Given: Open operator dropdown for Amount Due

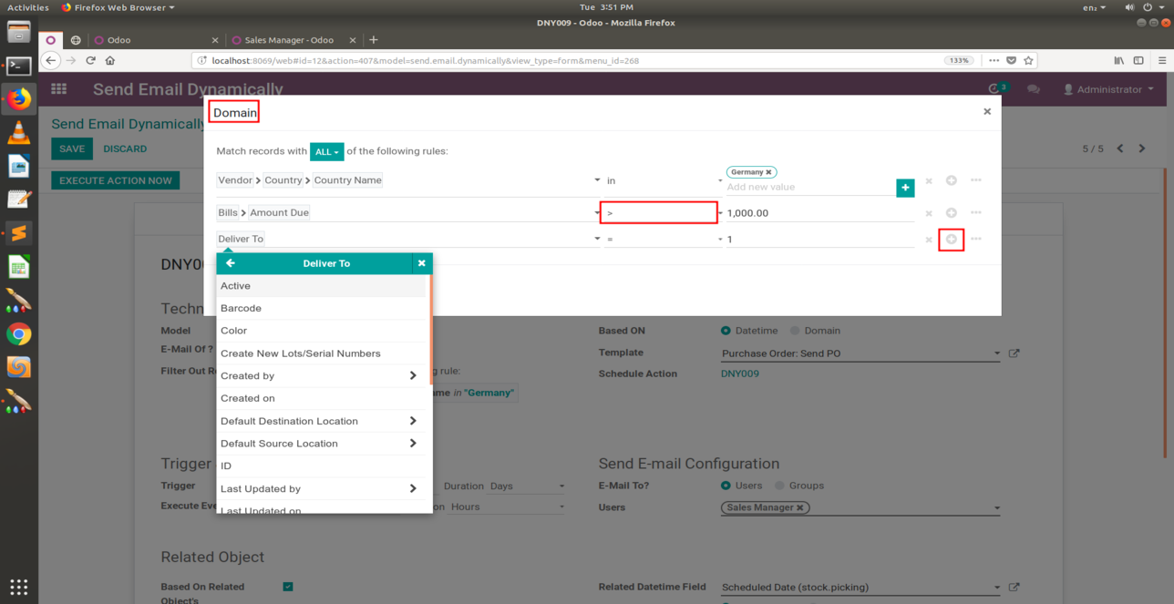Looking at the screenshot, I should pyautogui.click(x=658, y=213).
